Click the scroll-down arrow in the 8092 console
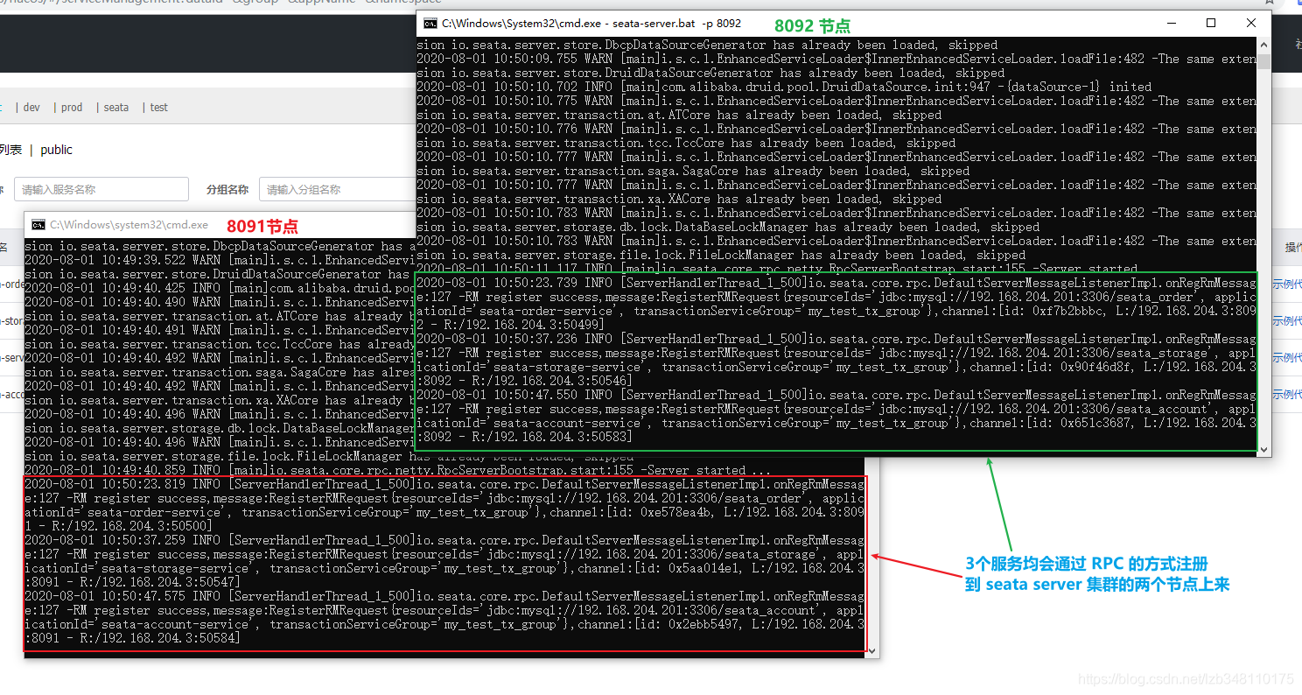The image size is (1302, 695). click(x=1263, y=449)
